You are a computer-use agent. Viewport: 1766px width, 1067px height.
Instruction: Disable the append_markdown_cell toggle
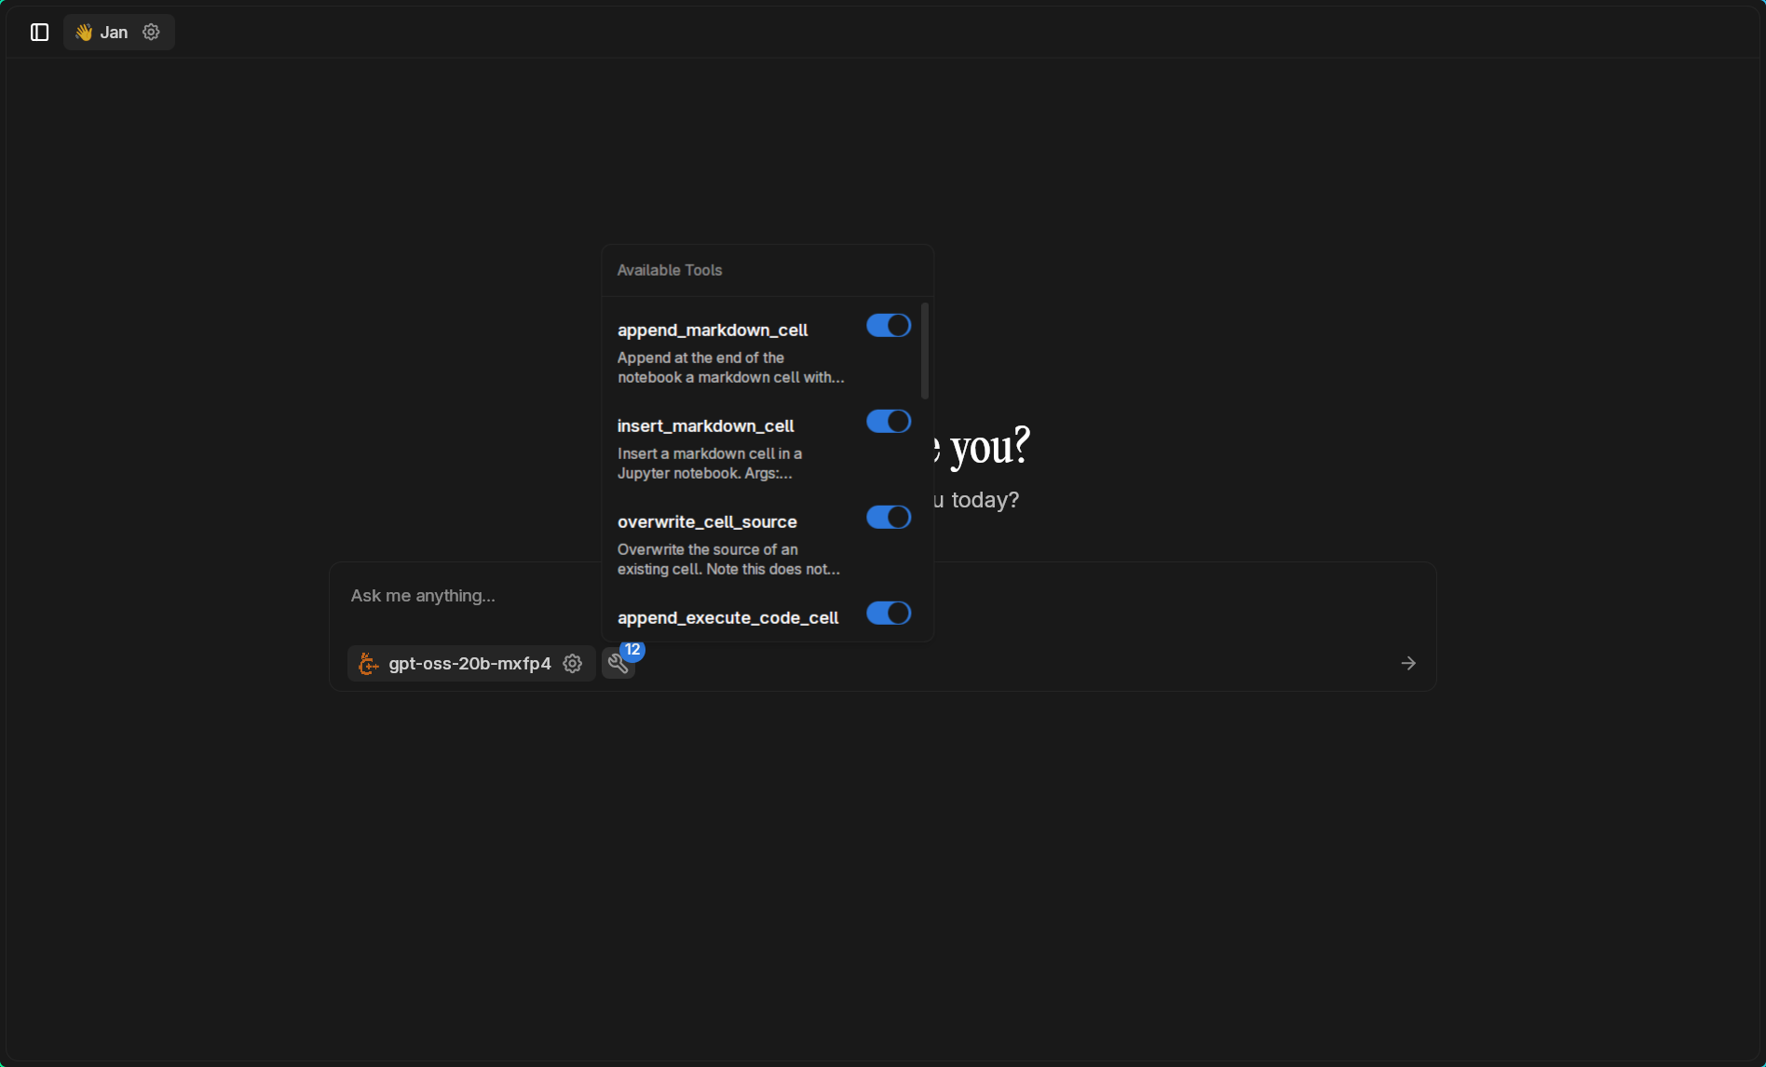[x=888, y=326]
